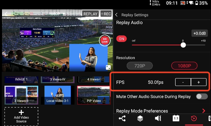Select the replay icon in bottom bar
Screen dimensions: 211x126
pyautogui.click(x=193, y=119)
